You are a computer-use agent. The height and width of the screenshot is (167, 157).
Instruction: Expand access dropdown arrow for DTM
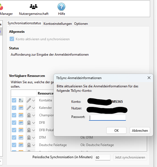(x=34, y=138)
